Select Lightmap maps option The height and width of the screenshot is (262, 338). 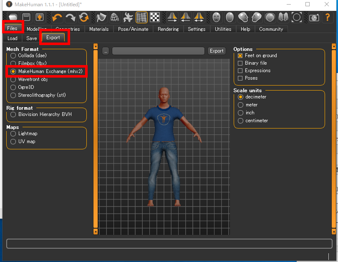(x=24, y=134)
